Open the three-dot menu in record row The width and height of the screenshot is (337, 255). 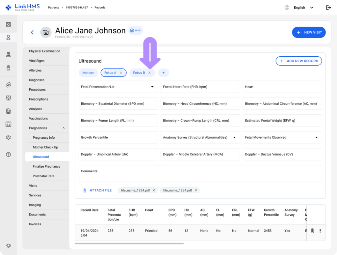click(320, 231)
